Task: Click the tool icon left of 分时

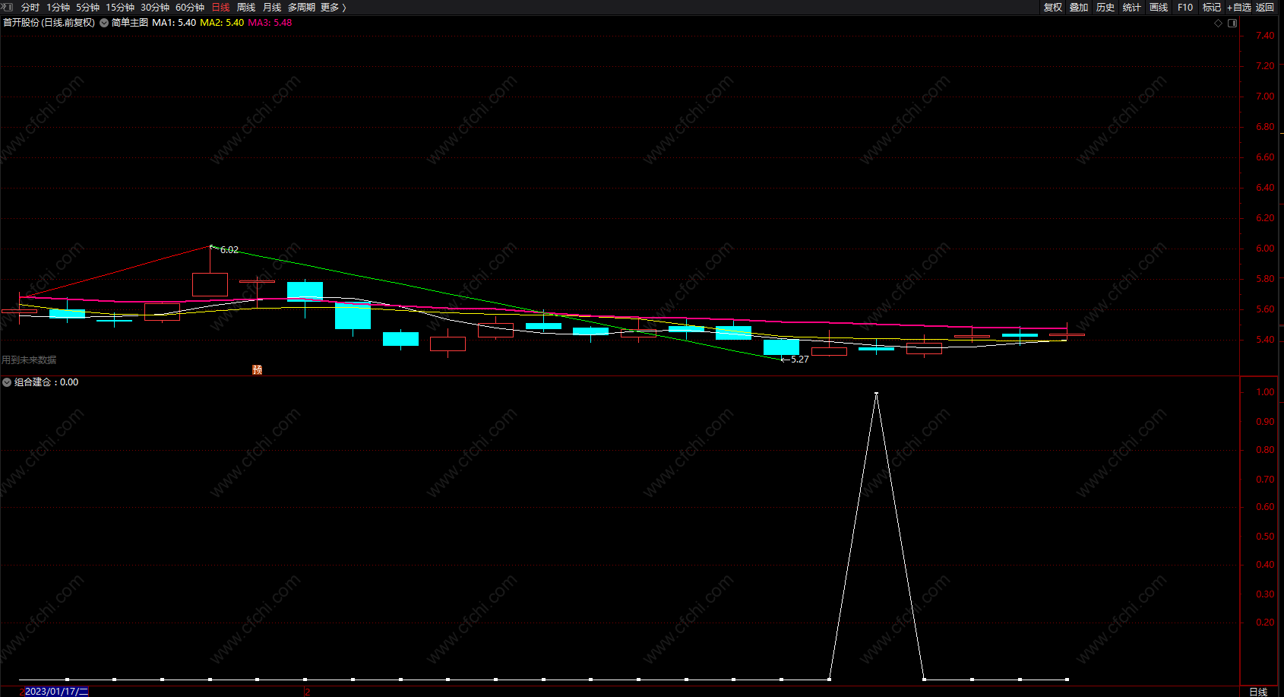Action: [8, 7]
